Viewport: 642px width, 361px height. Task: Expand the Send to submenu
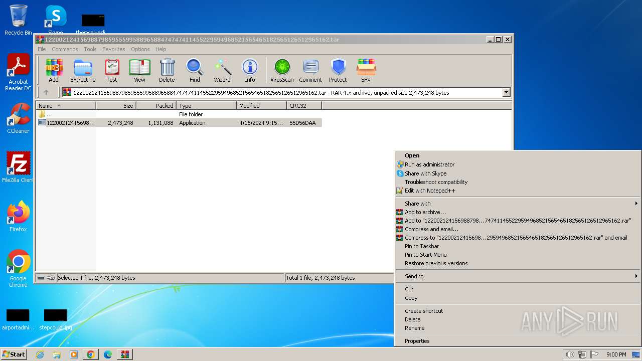click(x=518, y=276)
